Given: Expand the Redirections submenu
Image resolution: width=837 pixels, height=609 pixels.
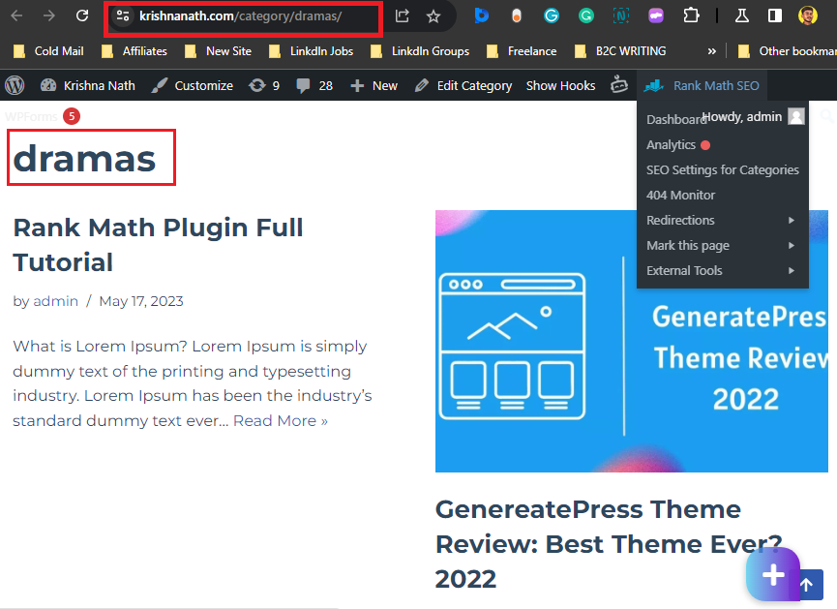Looking at the screenshot, I should point(722,220).
